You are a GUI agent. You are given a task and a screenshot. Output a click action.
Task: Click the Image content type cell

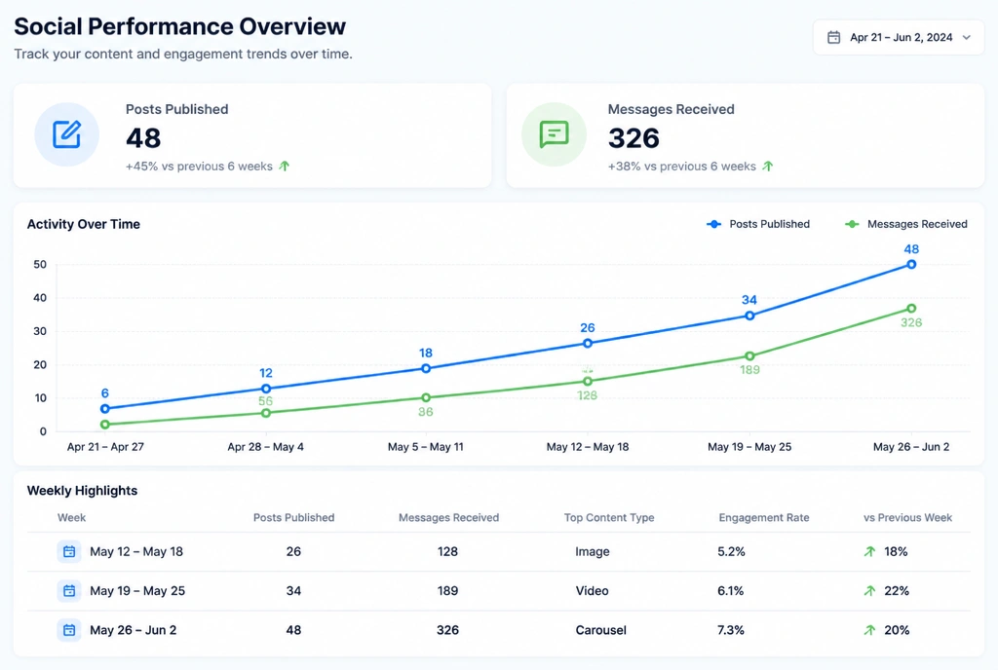tap(593, 551)
